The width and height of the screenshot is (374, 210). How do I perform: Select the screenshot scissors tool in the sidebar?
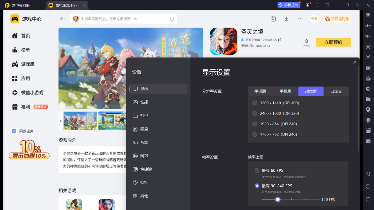[x=368, y=57]
